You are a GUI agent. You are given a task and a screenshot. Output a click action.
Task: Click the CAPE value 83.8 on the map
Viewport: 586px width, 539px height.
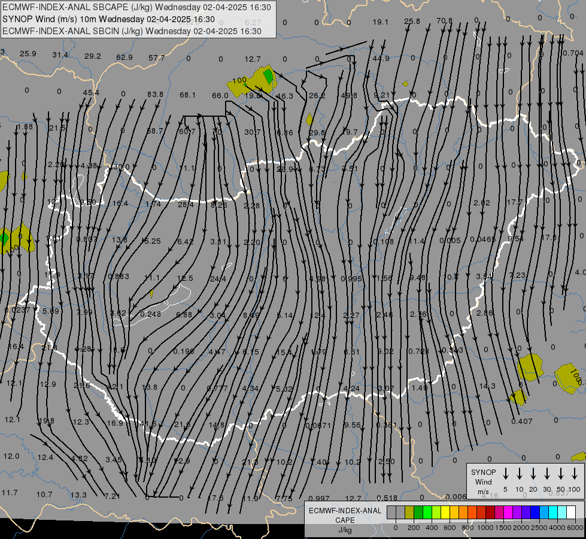point(155,94)
